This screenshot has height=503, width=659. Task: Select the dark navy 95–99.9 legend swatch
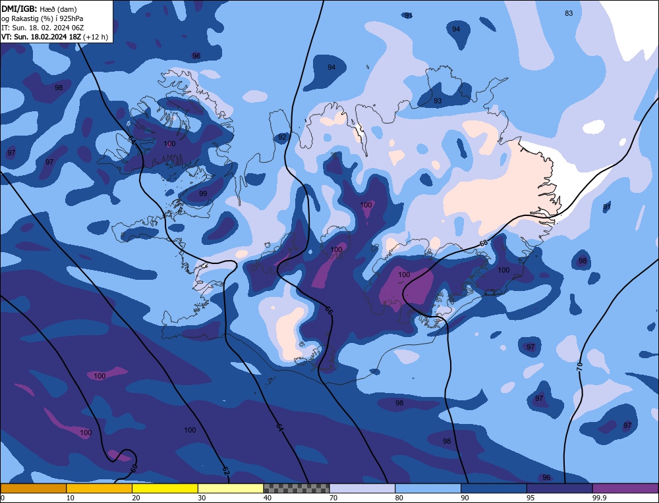point(559,488)
